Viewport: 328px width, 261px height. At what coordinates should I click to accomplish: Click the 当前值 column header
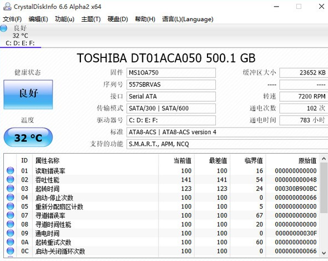pos(176,160)
